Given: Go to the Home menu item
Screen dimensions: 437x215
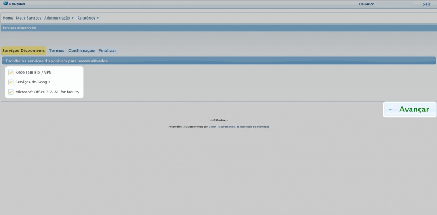Looking at the screenshot, I should pos(8,18).
